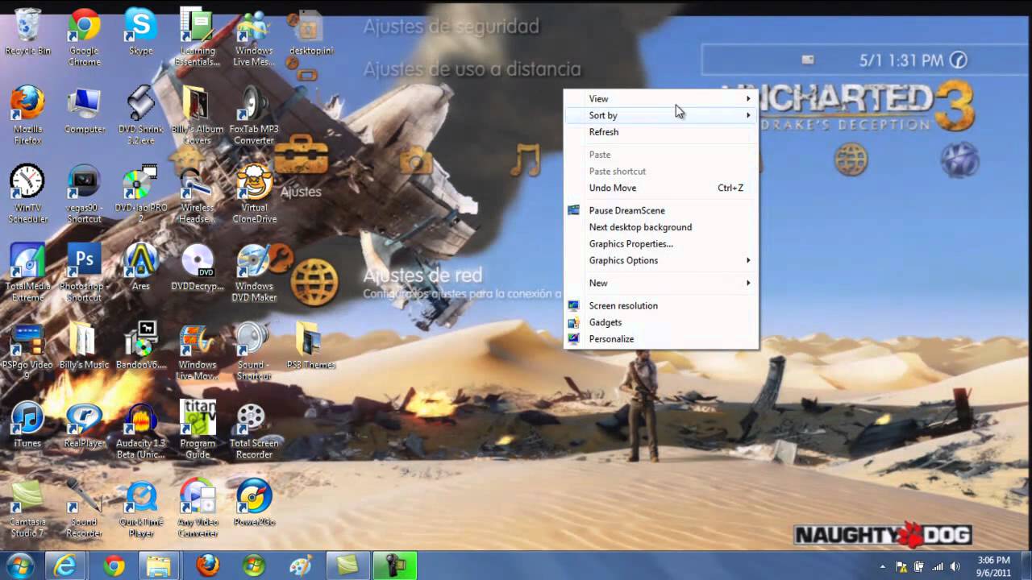
Task: Select the Wireless Headset shortcut icon
Action: [198, 193]
